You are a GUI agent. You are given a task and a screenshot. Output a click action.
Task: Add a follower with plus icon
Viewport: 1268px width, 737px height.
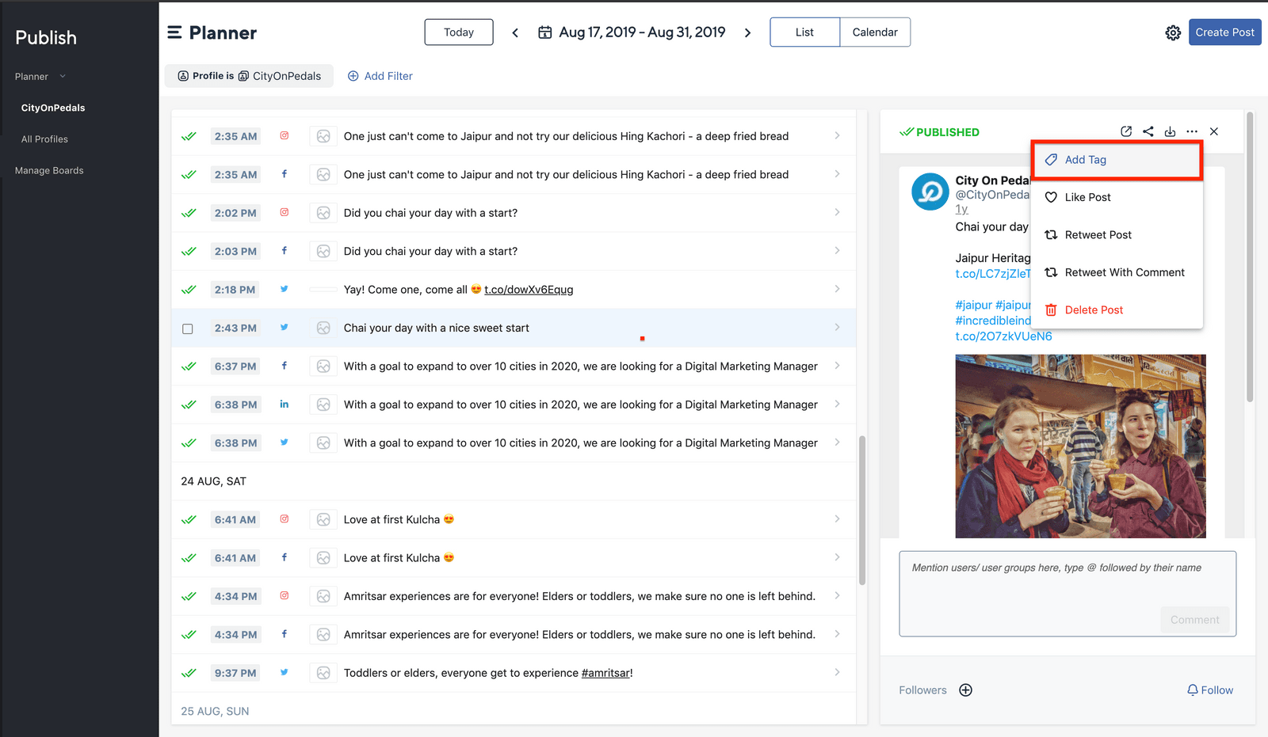coord(965,690)
